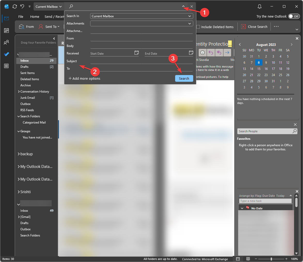The image size is (303, 262).
Task: Open the File menu
Action: pos(21,17)
